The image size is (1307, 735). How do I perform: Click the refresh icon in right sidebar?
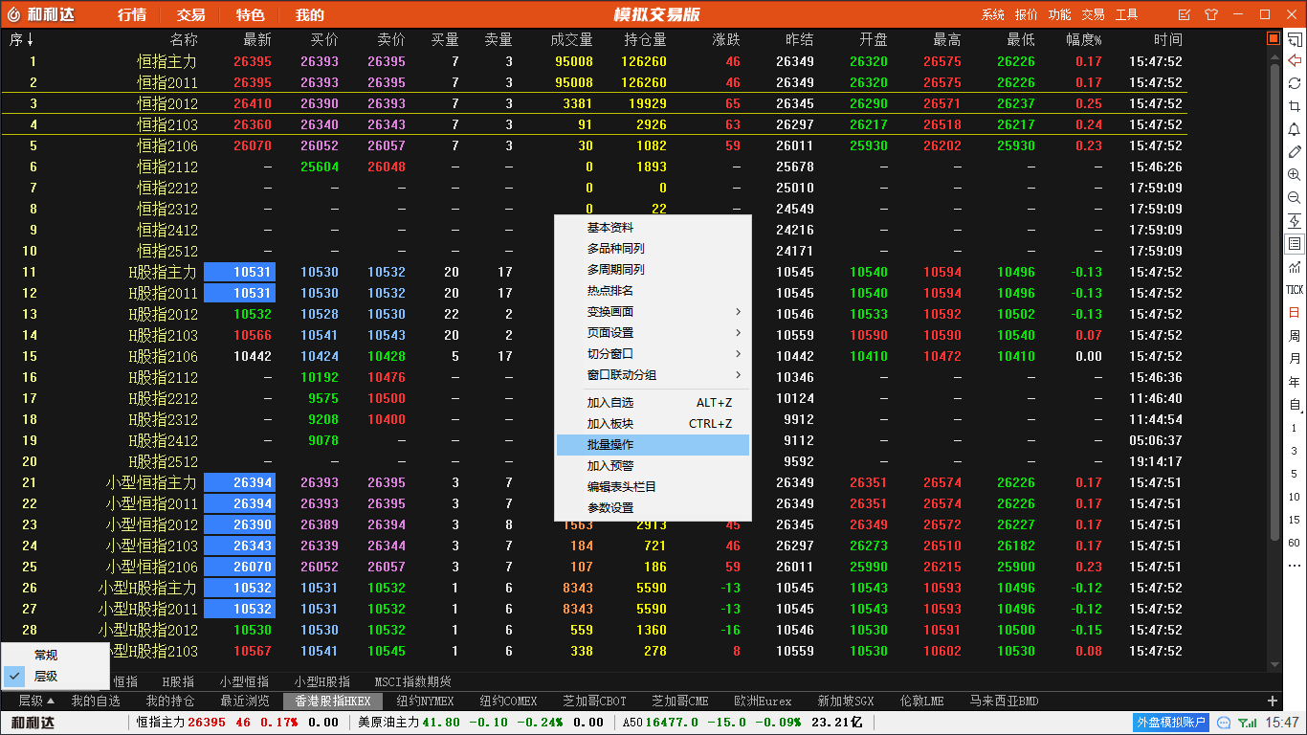point(1295,83)
